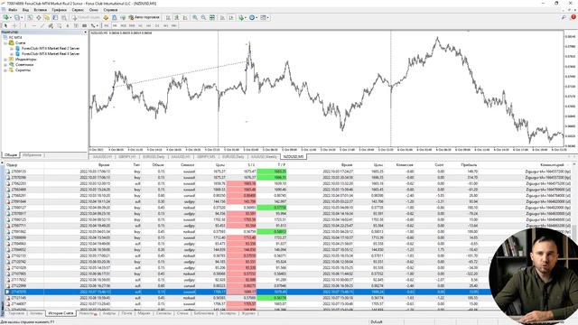Screen dimensions: 578x325
Task: Select the Trendline drawing tool
Action: coord(42,25)
